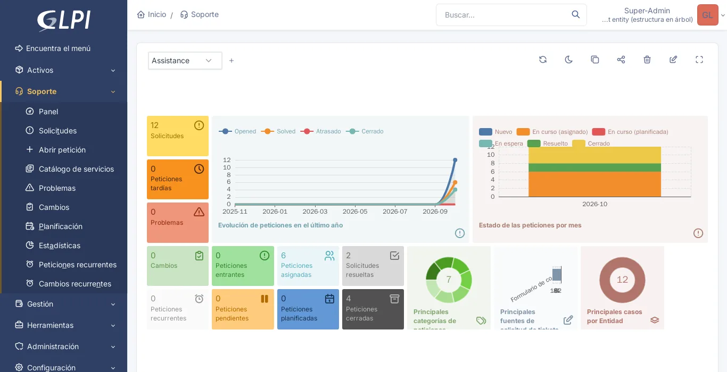Open the 12 Solicitudes card

point(178,136)
